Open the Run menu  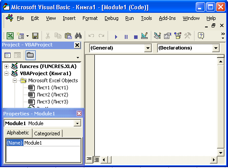pos(130,18)
